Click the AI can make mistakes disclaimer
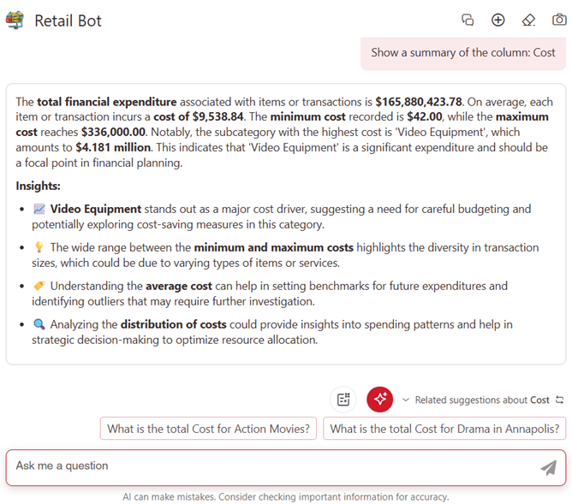This screenshot has width=572, height=504. 285,496
